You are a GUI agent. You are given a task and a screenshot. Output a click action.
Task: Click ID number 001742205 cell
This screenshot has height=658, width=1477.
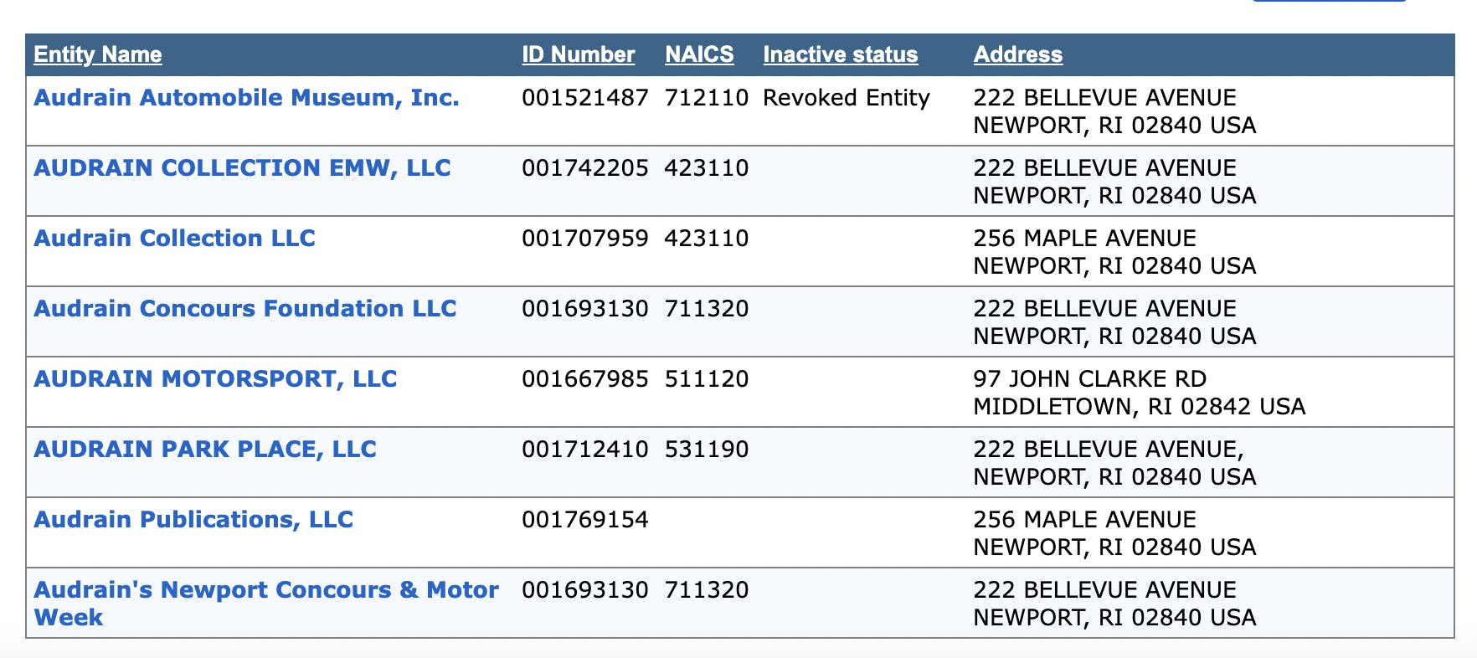pos(584,168)
